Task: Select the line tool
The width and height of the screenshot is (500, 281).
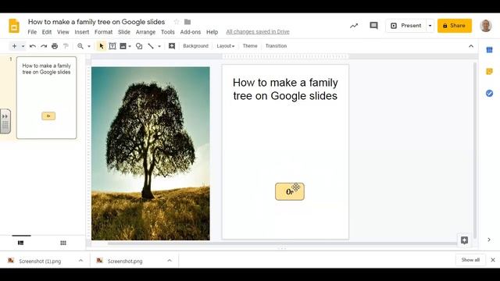Action: pyautogui.click(x=151, y=46)
